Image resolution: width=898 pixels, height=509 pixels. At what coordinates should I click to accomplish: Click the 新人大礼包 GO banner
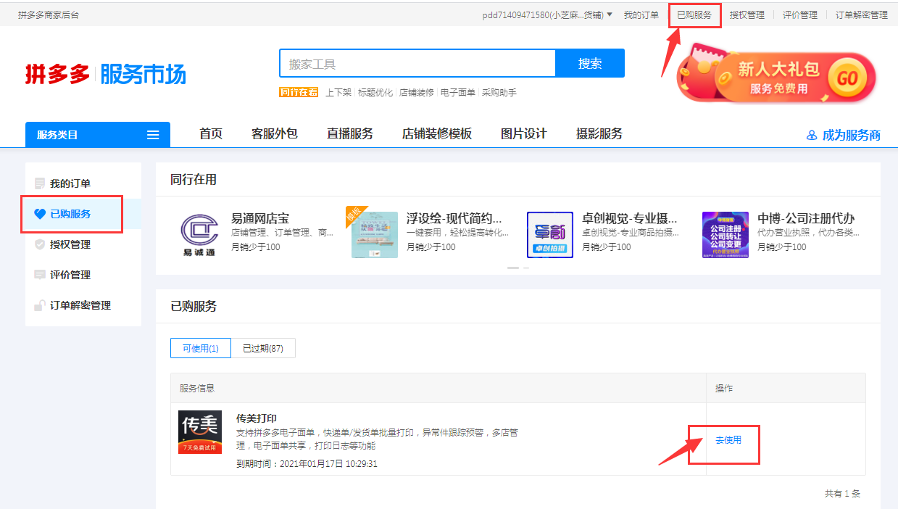point(777,78)
